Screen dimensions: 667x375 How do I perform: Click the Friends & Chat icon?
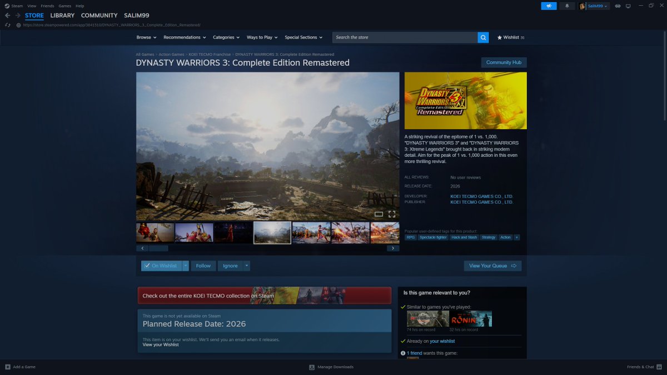pyautogui.click(x=659, y=367)
